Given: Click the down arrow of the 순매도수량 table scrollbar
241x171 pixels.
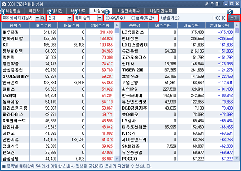Looking at the screenshot, I should (x=237, y=159).
